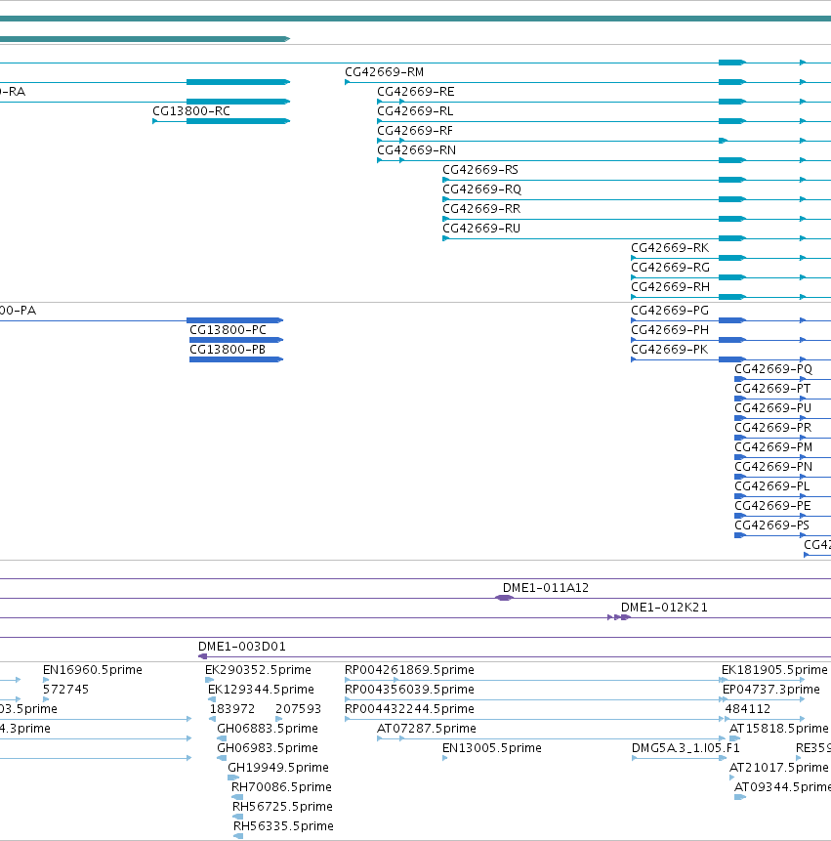Click transcript CG42669-RL label

415,111
